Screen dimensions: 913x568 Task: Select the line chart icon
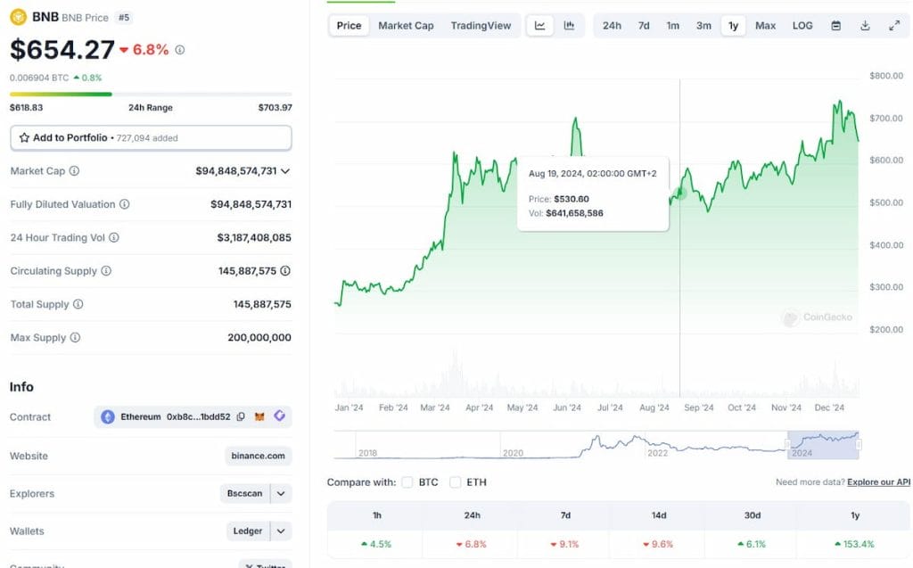[539, 25]
